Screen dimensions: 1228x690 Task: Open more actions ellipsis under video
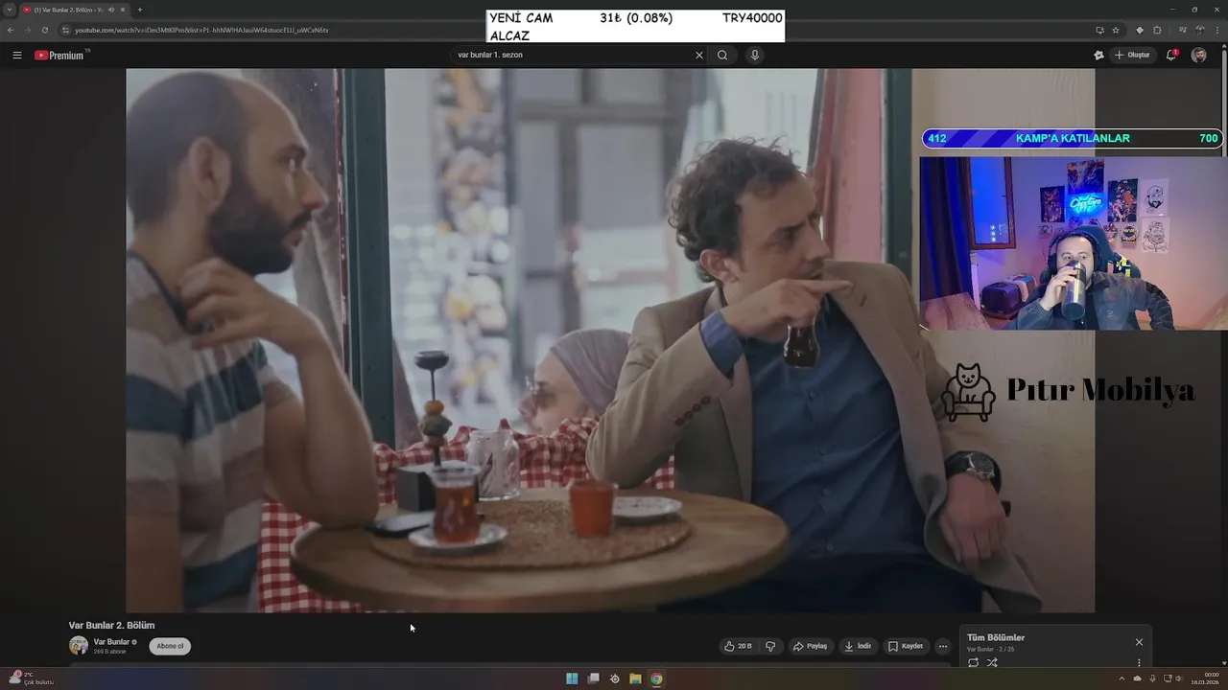[x=943, y=646]
